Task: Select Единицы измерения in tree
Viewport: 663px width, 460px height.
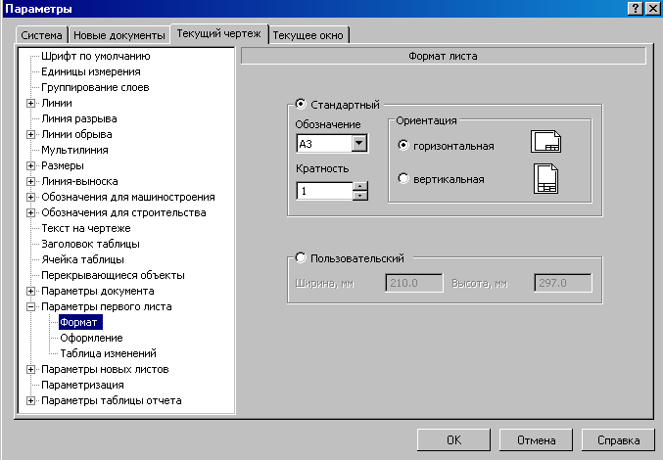Action: tap(91, 71)
